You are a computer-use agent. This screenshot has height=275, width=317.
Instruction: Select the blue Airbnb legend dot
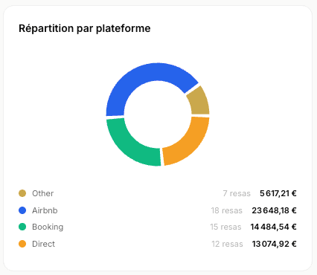point(22,210)
